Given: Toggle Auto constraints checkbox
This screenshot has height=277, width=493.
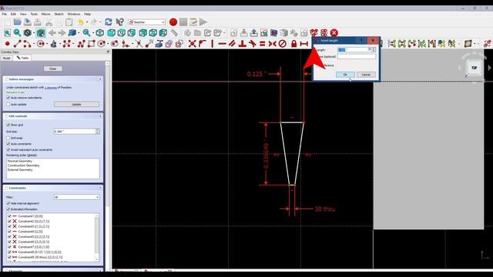Looking at the screenshot, I should [x=8, y=144].
